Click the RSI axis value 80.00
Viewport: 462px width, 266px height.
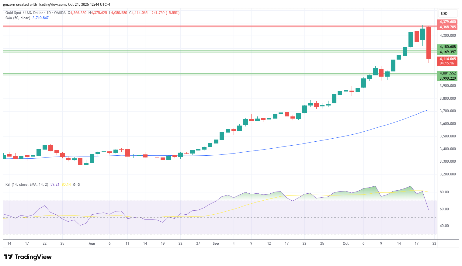tap(445, 192)
